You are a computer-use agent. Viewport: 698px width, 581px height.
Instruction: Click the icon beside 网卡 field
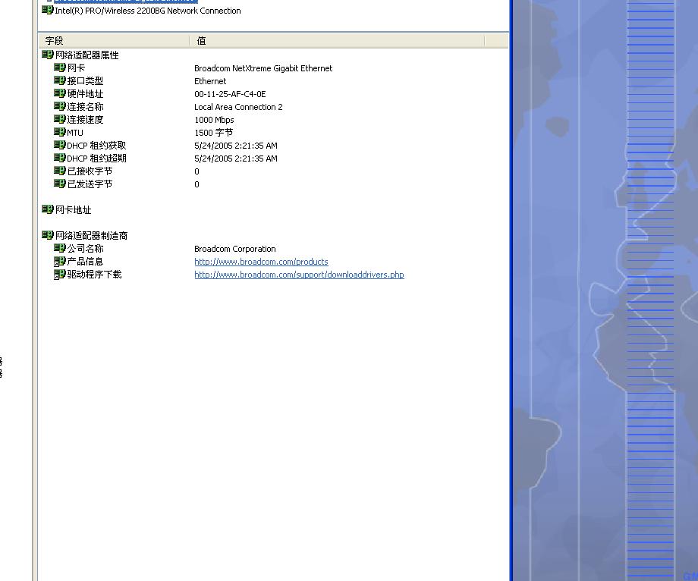[60, 68]
